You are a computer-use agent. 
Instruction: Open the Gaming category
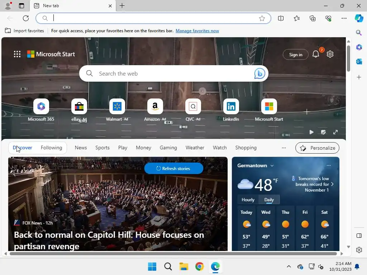(168, 148)
